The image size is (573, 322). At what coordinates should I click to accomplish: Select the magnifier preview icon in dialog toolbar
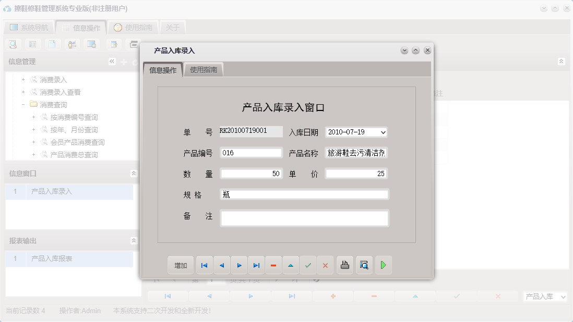coord(364,265)
